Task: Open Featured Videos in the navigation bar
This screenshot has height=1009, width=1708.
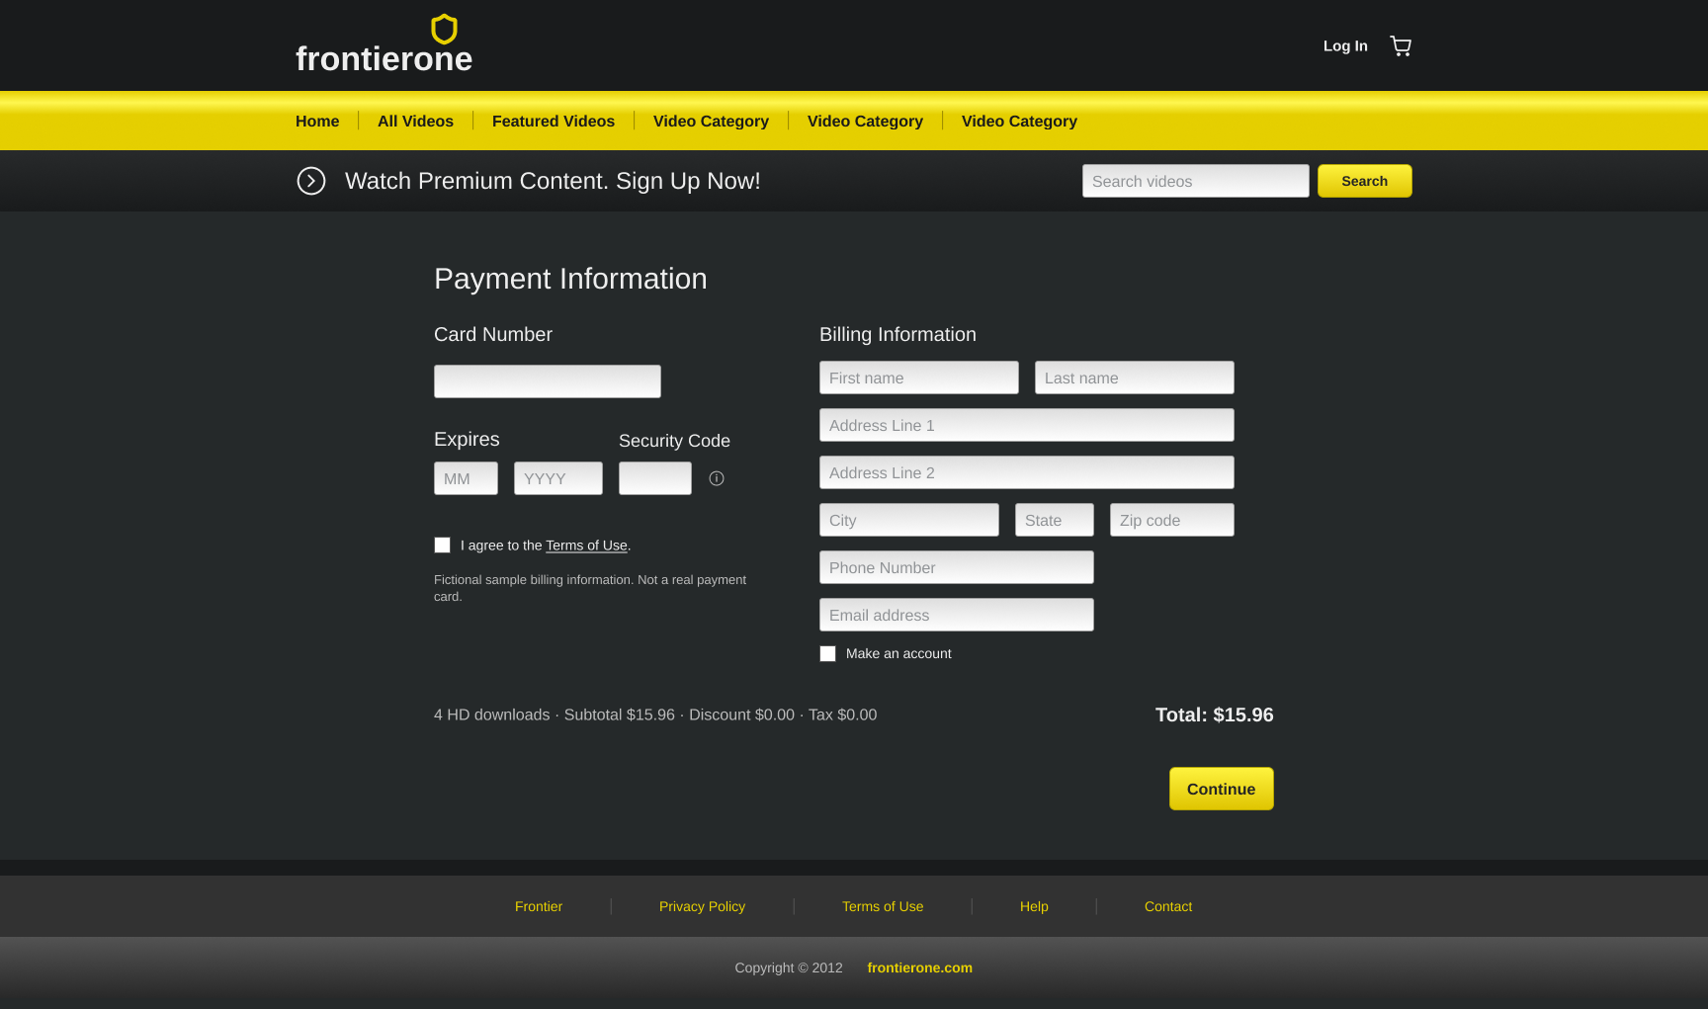Action: click(554, 121)
